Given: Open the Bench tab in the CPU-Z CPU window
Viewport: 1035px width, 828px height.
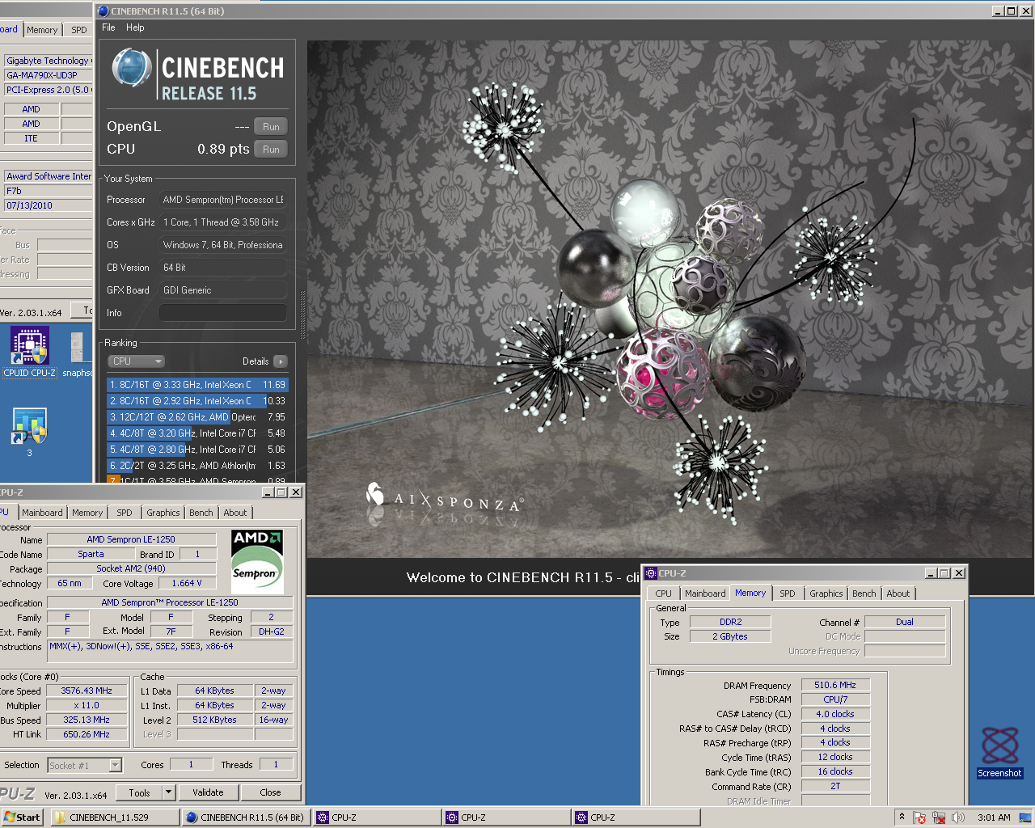Looking at the screenshot, I should click(201, 513).
